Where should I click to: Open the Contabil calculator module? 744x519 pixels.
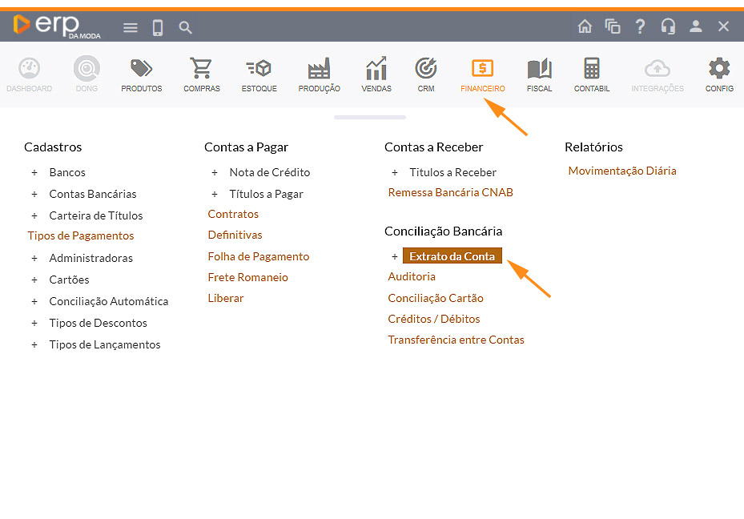pos(592,74)
